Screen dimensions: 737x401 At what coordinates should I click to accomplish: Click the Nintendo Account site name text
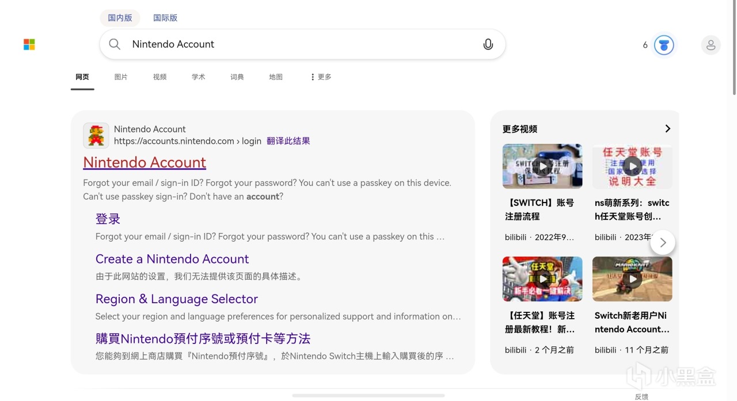tap(150, 129)
